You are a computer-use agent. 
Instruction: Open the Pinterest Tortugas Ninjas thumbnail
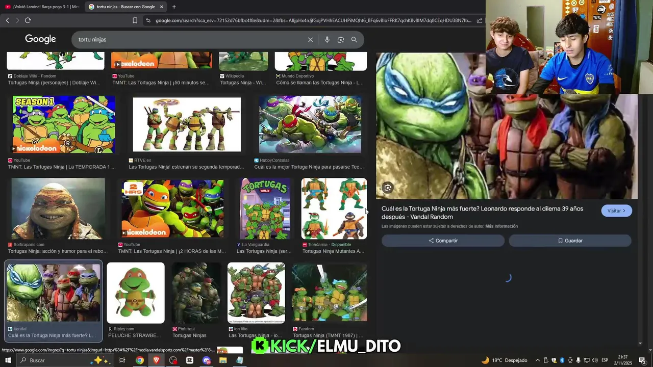click(196, 293)
